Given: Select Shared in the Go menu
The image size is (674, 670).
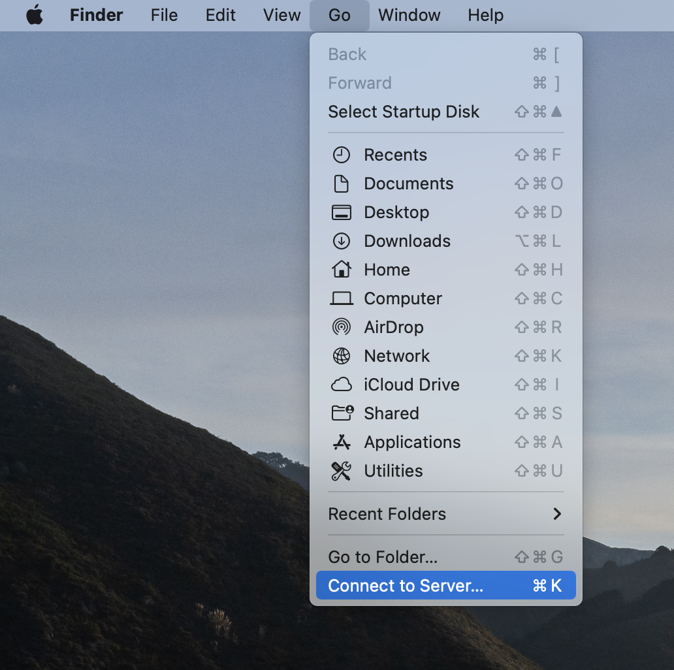Looking at the screenshot, I should click(x=391, y=413).
